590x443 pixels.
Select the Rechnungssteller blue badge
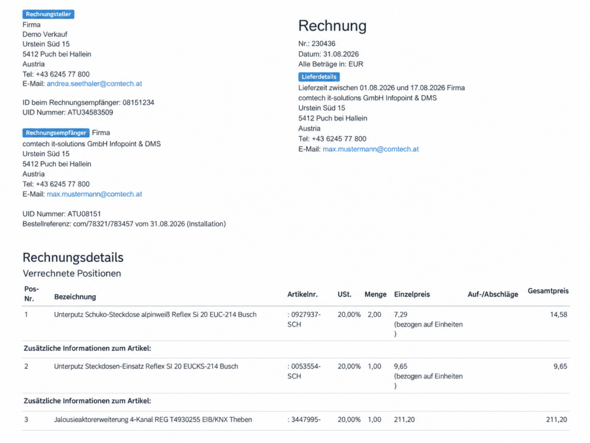click(48, 14)
